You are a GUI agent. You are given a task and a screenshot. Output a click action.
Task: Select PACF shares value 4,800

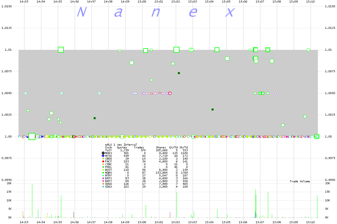163,161
